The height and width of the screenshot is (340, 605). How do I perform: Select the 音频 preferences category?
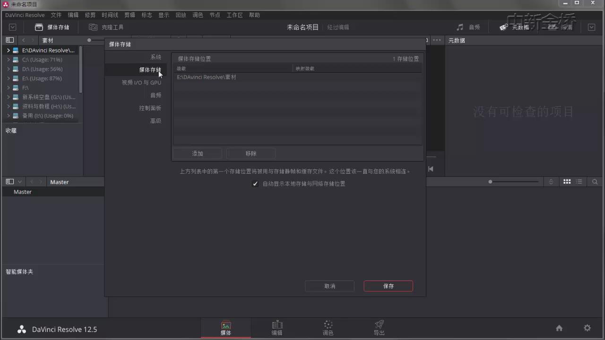tap(156, 95)
